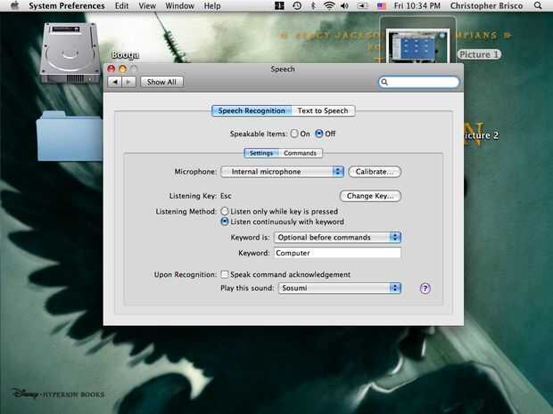The image size is (553, 414).
Task: Select the blue folder on the desktop
Action: point(70,135)
